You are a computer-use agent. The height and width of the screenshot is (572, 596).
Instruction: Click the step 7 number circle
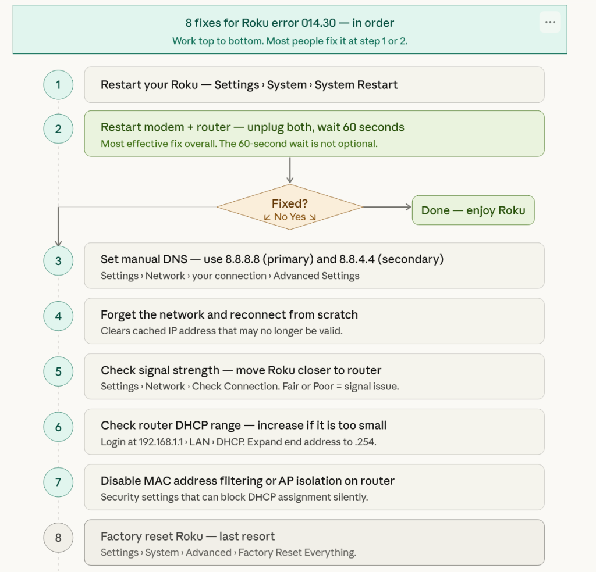58,482
